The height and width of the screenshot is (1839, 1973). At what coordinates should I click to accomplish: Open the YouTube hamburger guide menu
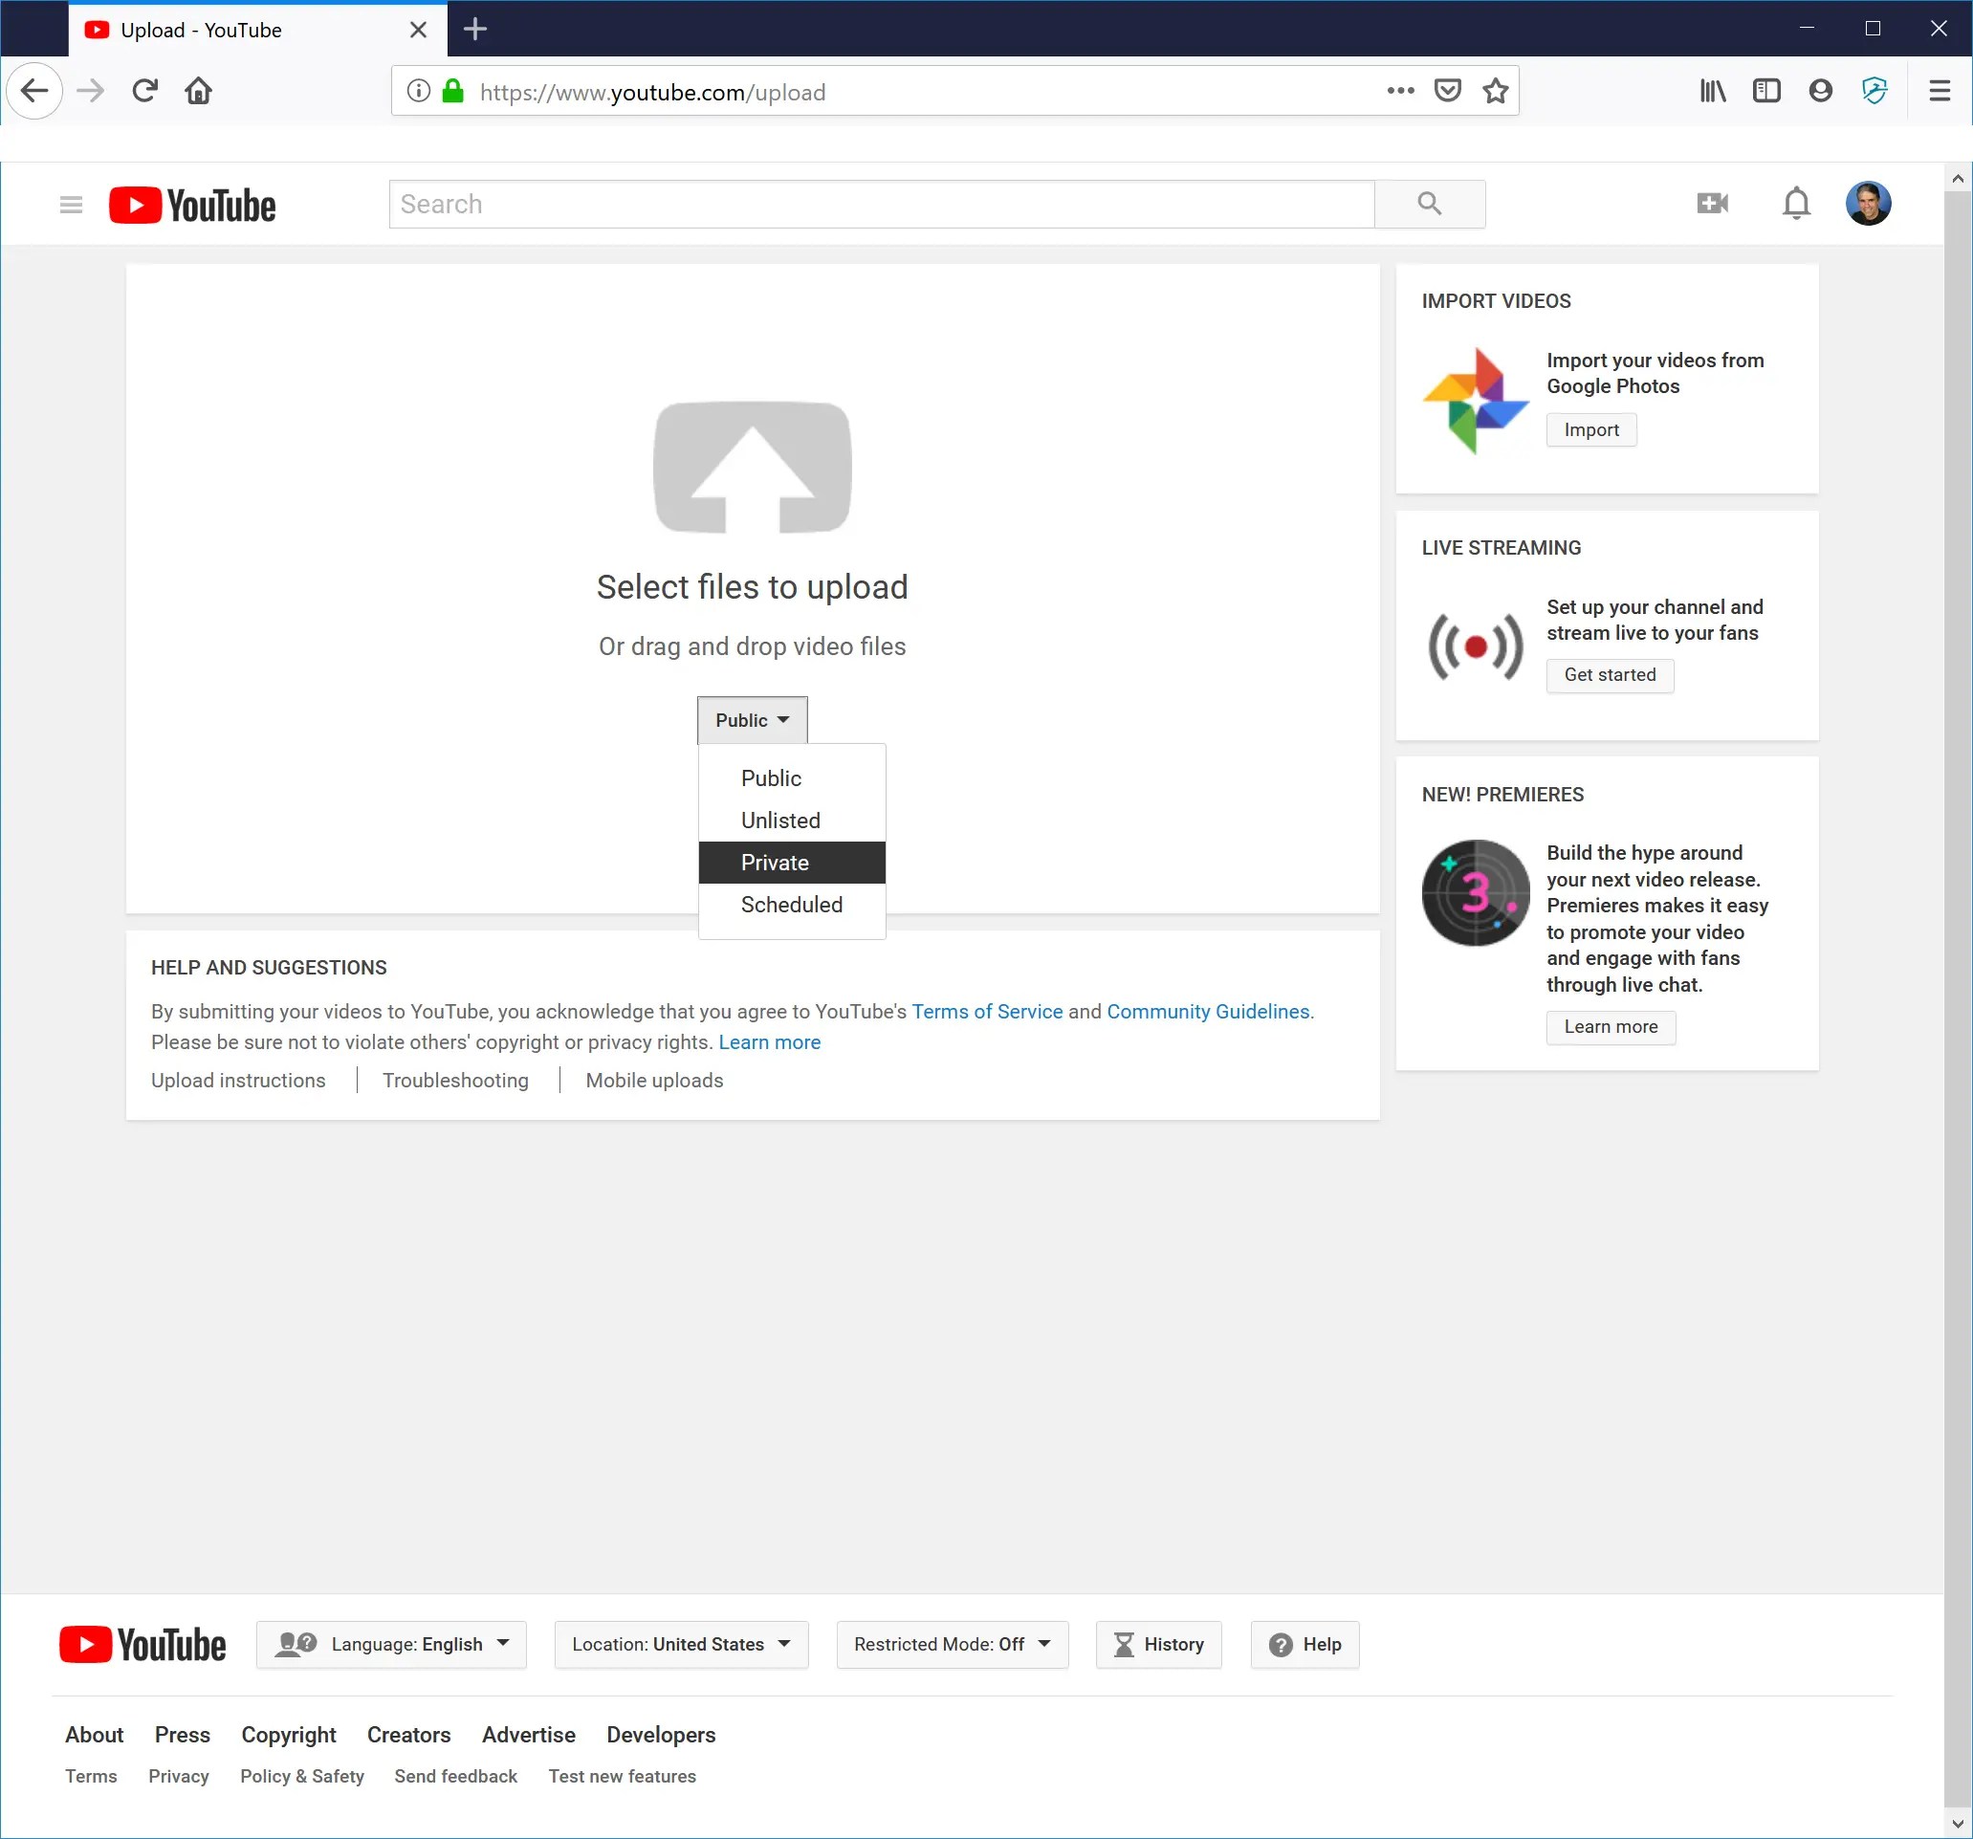click(x=71, y=205)
